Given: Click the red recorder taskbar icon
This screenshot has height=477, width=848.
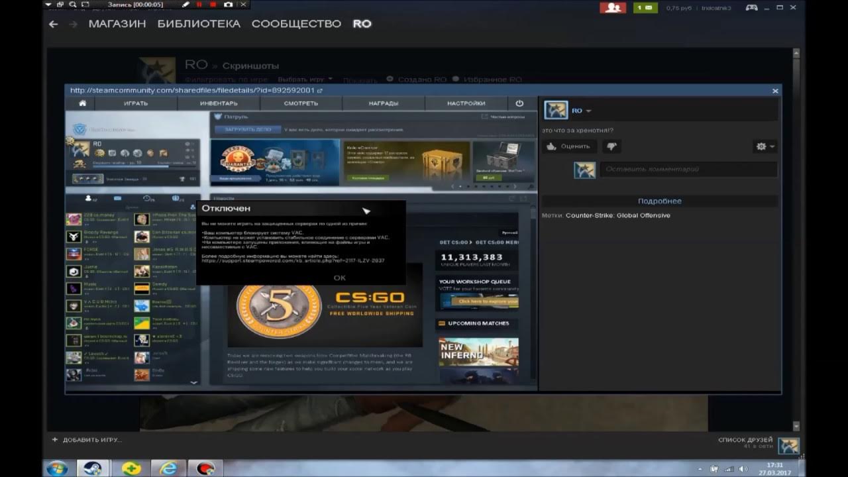Looking at the screenshot, I should coord(205,468).
